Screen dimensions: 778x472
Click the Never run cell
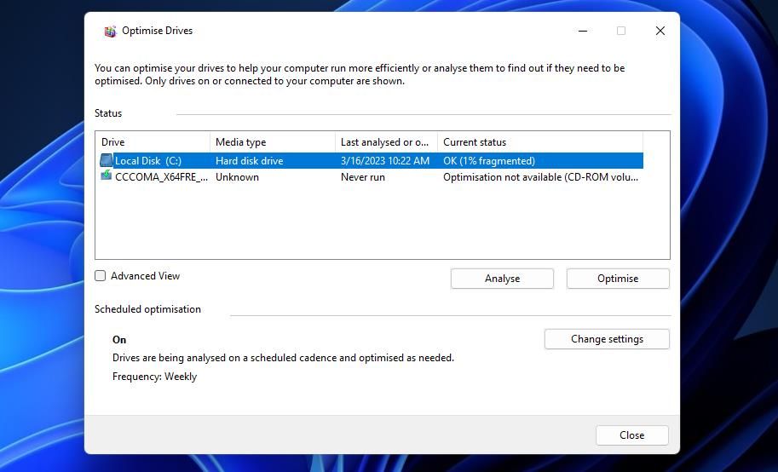tap(363, 177)
